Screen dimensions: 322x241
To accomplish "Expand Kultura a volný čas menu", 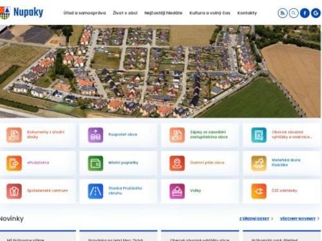I will [210, 13].
